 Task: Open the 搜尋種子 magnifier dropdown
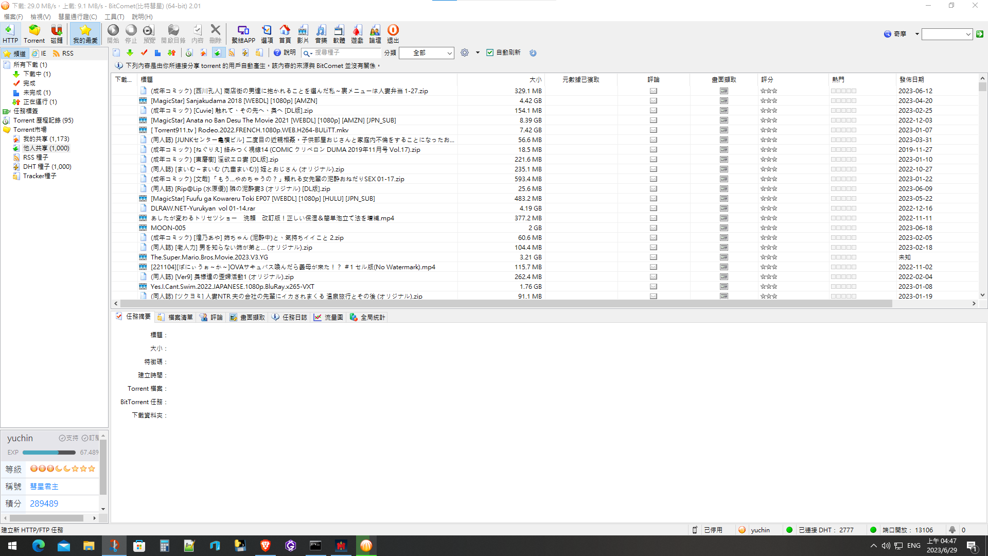tap(308, 53)
